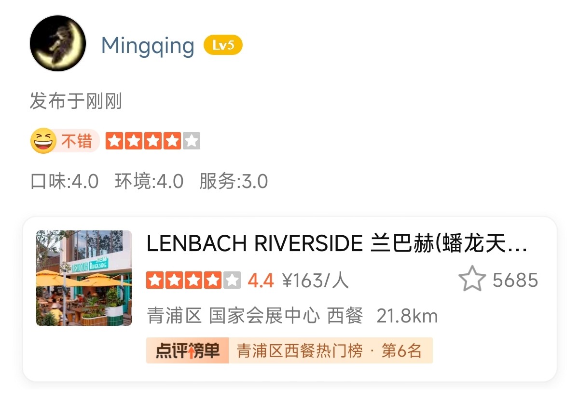Tap the orange 4.4 score
The width and height of the screenshot is (579, 402).
261,280
